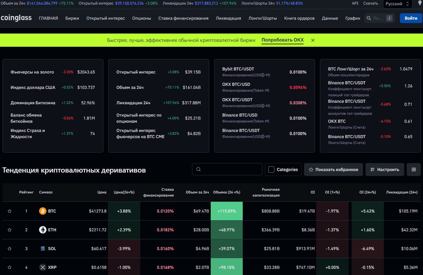Viewport: 423px width, 275px height.
Task: Close the OKX promo banner
Action: click(x=313, y=40)
